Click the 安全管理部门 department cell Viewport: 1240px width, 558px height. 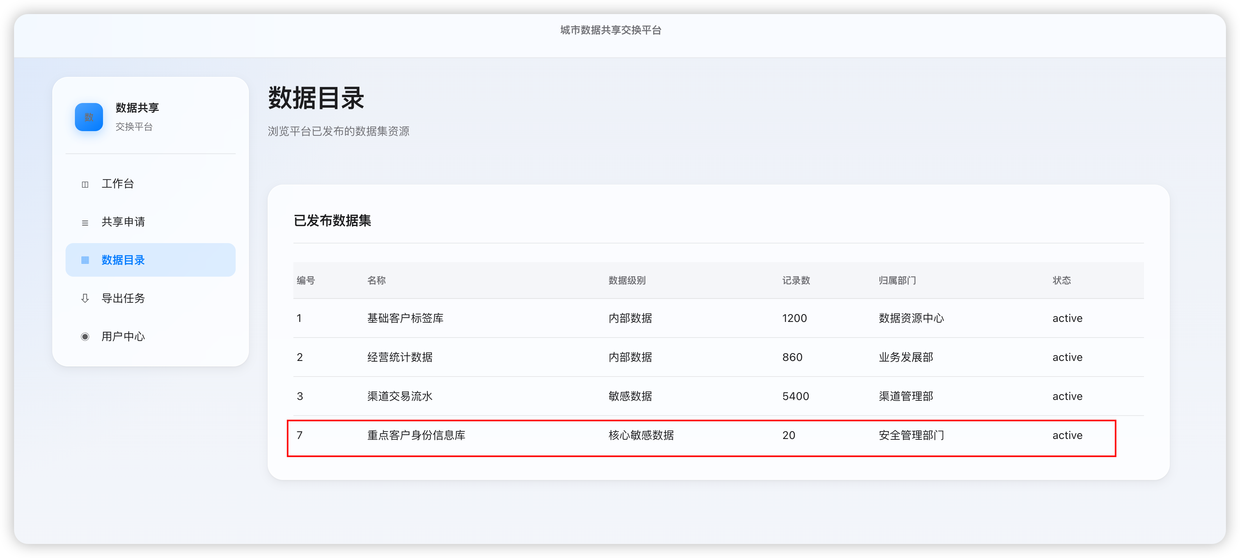pyautogui.click(x=911, y=435)
